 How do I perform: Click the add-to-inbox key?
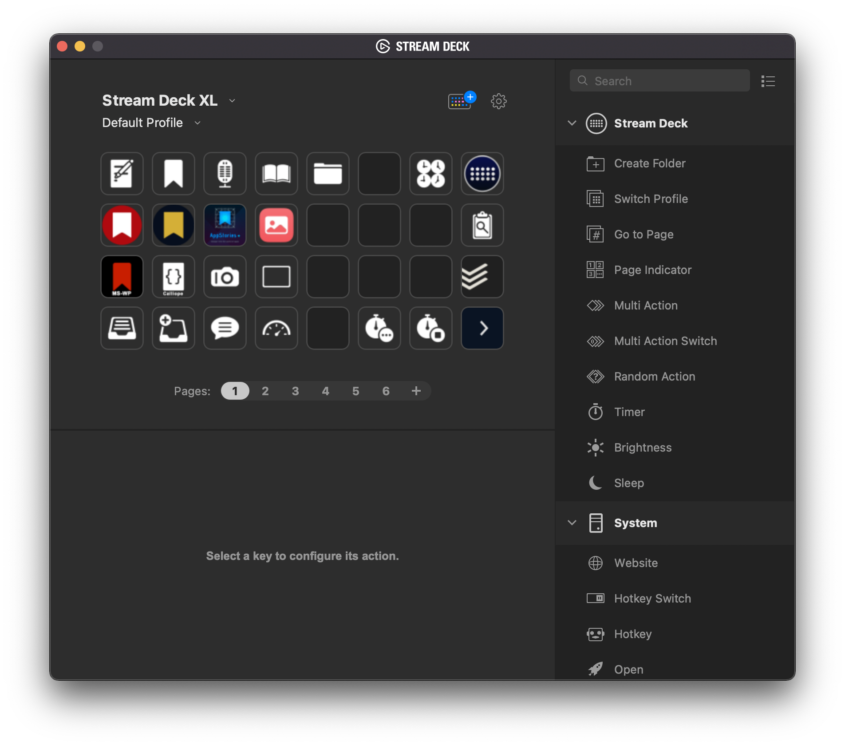tap(174, 328)
